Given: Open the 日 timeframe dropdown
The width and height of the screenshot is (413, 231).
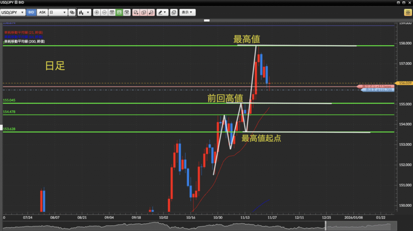Looking at the screenshot, I should [x=57, y=12].
